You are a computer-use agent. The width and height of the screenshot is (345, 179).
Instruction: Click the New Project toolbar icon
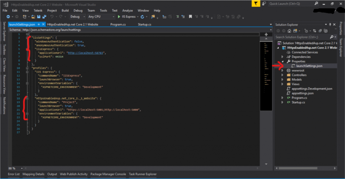(25, 17)
